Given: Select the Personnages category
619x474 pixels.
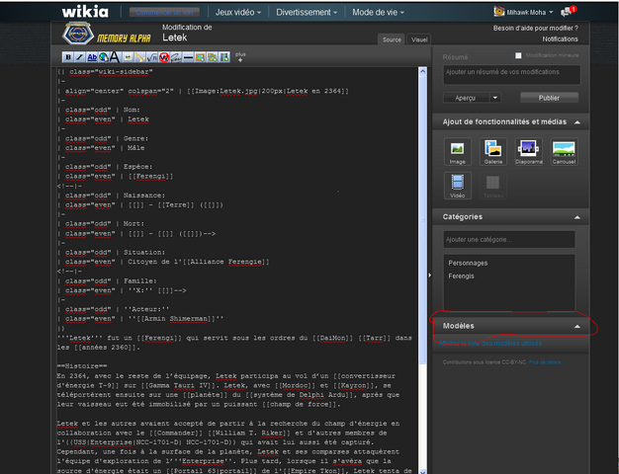Looking at the screenshot, I should click(468, 263).
